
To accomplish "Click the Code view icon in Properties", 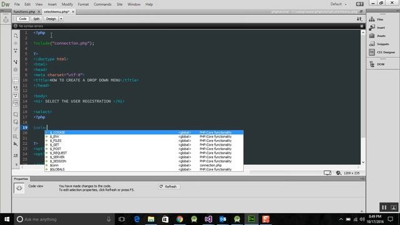I will click(x=19, y=188).
